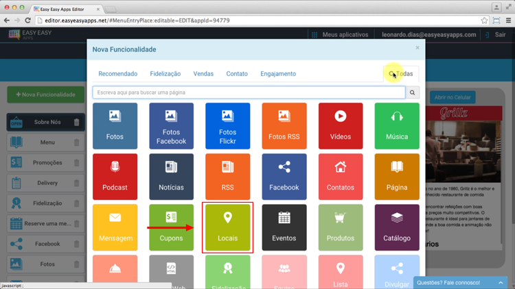The width and height of the screenshot is (515, 289).
Task: Click the search magnifier button
Action: pos(412,92)
